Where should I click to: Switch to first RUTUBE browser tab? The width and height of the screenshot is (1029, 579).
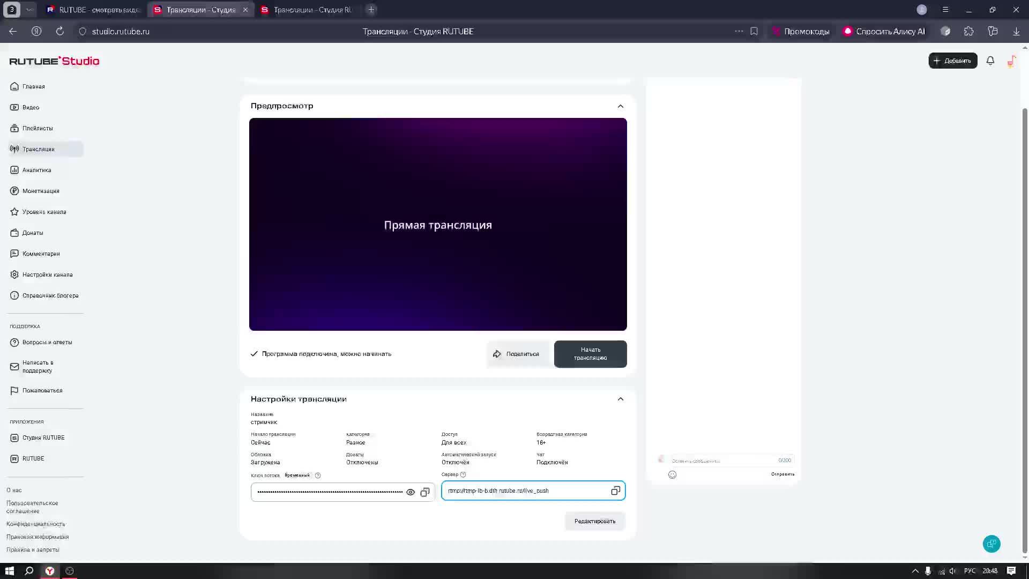coord(94,10)
